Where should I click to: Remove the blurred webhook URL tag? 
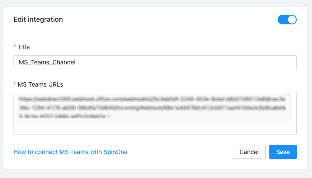(x=109, y=117)
